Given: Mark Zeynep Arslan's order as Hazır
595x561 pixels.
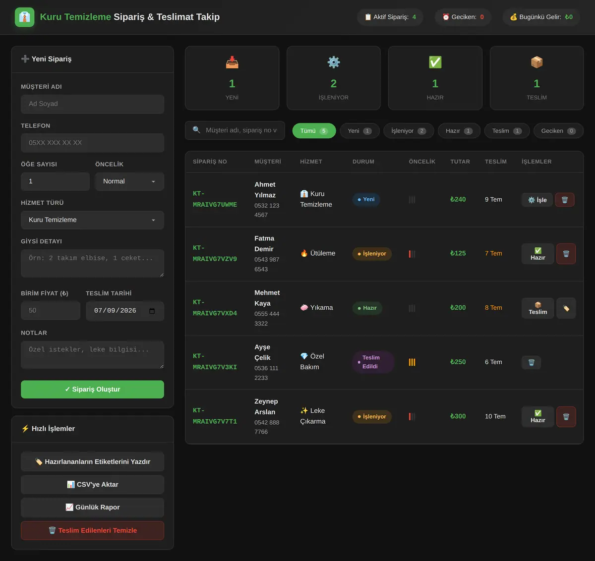Looking at the screenshot, I should [x=537, y=417].
